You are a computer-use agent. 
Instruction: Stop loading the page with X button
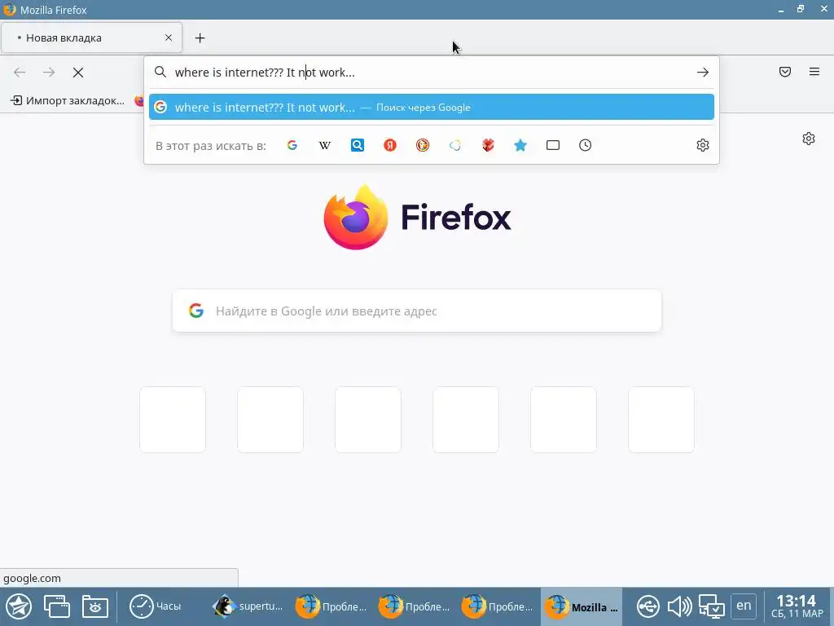coord(78,73)
